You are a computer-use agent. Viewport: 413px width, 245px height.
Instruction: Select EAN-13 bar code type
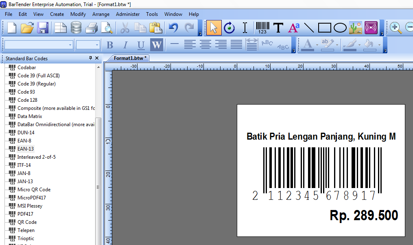tap(26, 149)
